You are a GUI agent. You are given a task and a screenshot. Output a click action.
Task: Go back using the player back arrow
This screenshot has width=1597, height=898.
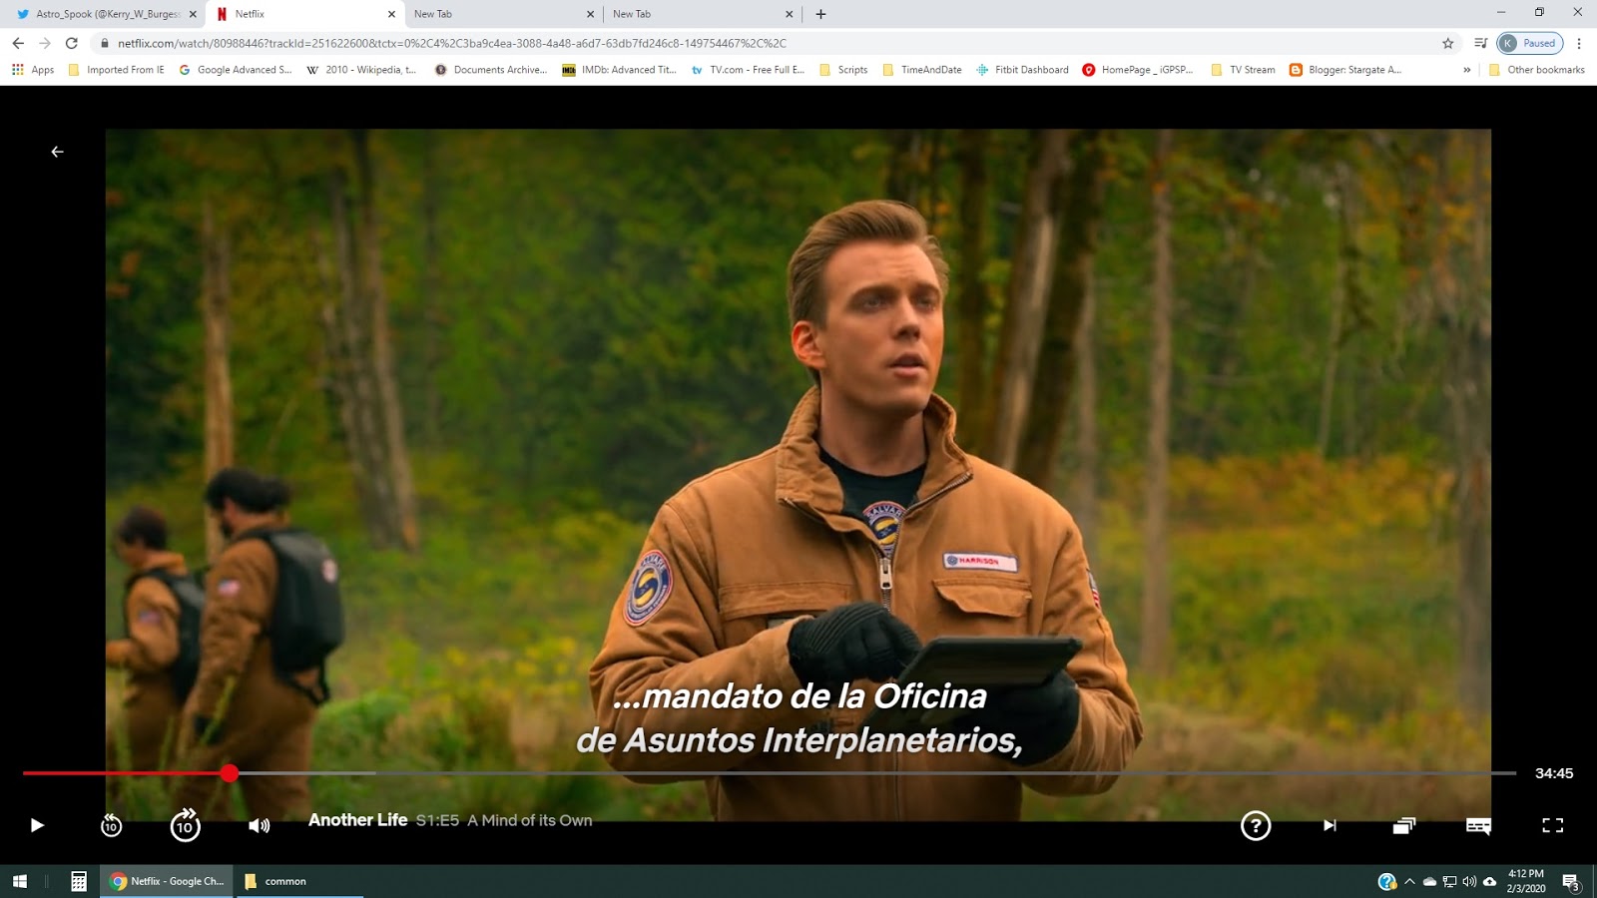[x=57, y=152]
